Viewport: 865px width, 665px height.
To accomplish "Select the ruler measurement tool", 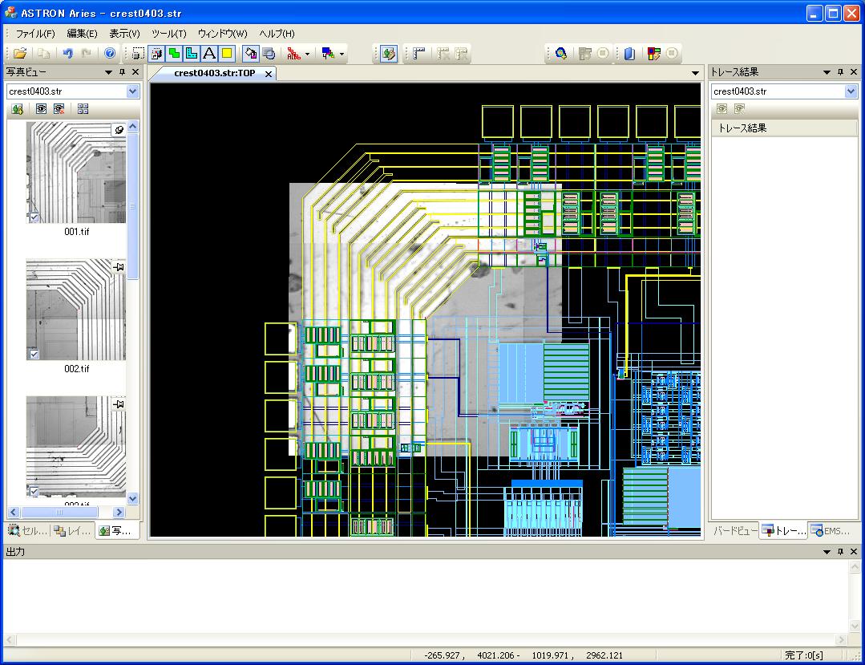I will click(x=418, y=54).
